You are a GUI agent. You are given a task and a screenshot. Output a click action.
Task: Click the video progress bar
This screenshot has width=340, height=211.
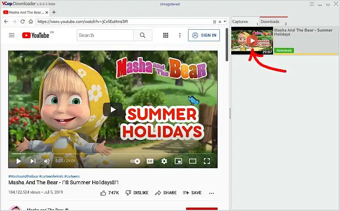tap(113, 154)
